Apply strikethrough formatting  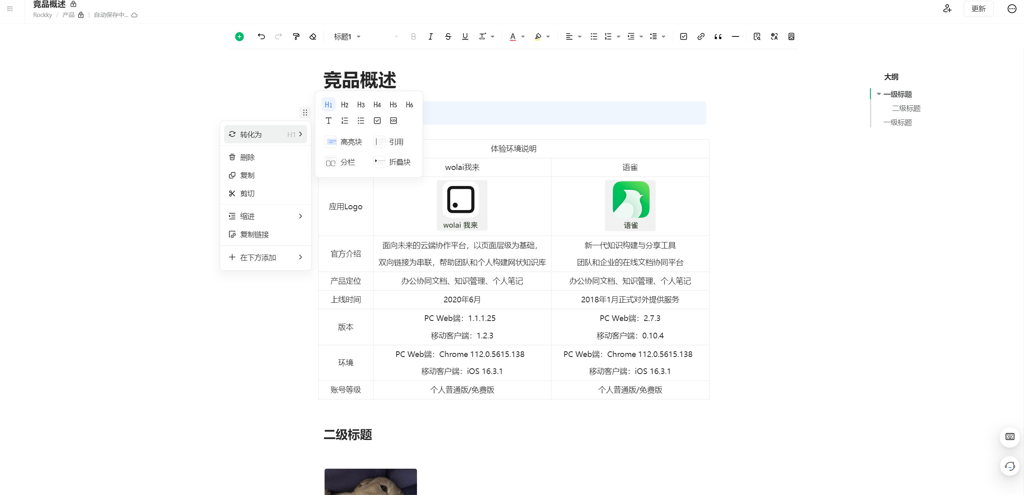[x=448, y=37]
